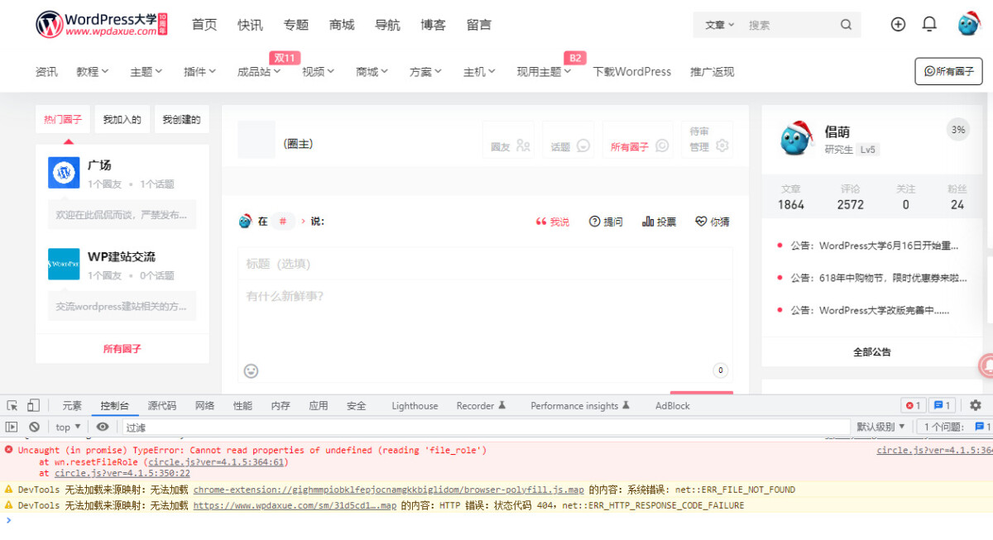Screen dimensions: 993x540
Task: Open the plus publish icon in top bar
Action: (x=898, y=24)
